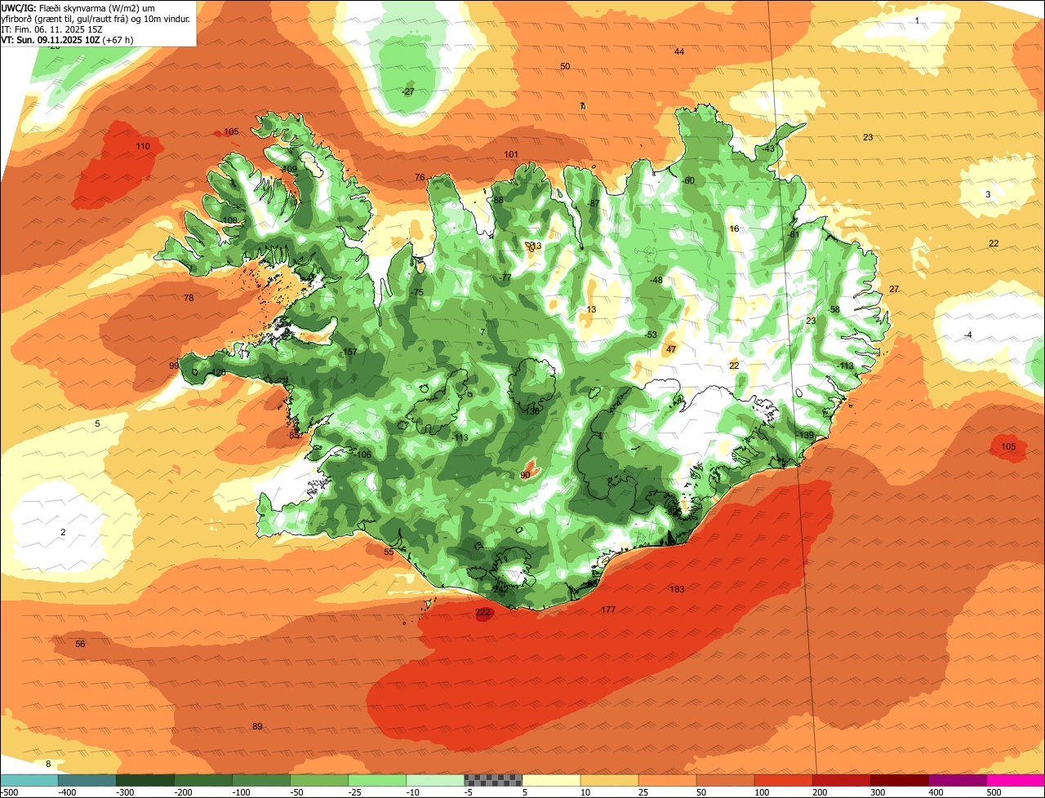Click the map value 55 off the southwest coast
The image size is (1045, 798).
389,552
